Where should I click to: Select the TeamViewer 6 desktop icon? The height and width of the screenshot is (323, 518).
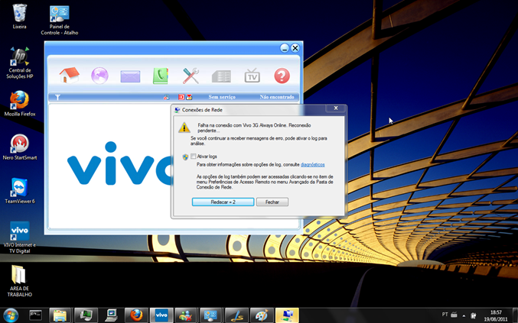(x=20, y=190)
